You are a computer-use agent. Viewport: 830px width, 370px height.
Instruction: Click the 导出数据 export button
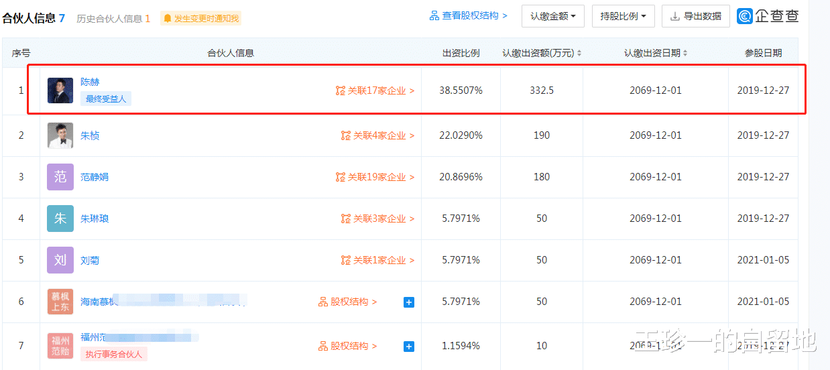696,16
